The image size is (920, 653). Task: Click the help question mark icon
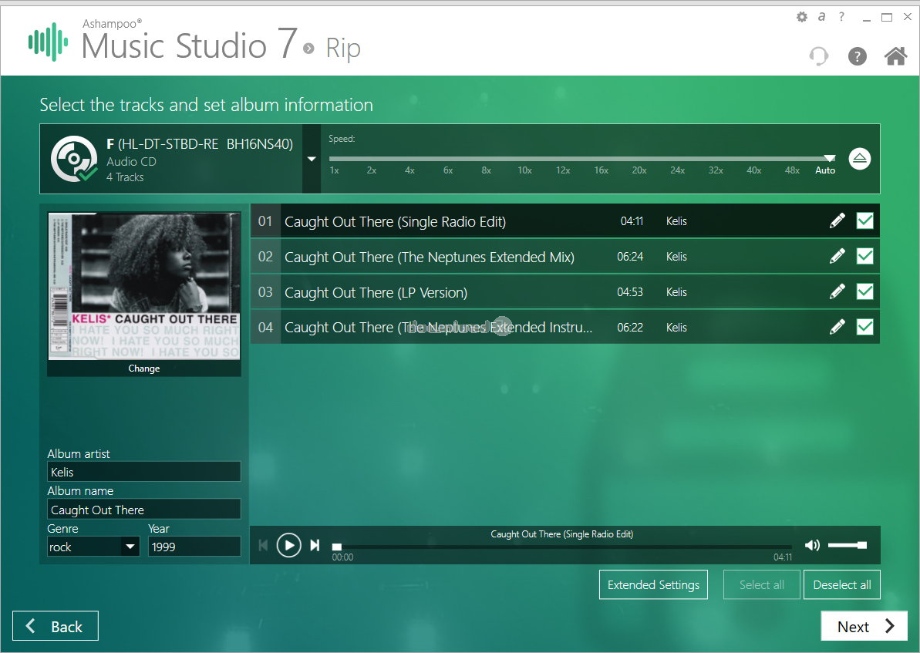[857, 56]
